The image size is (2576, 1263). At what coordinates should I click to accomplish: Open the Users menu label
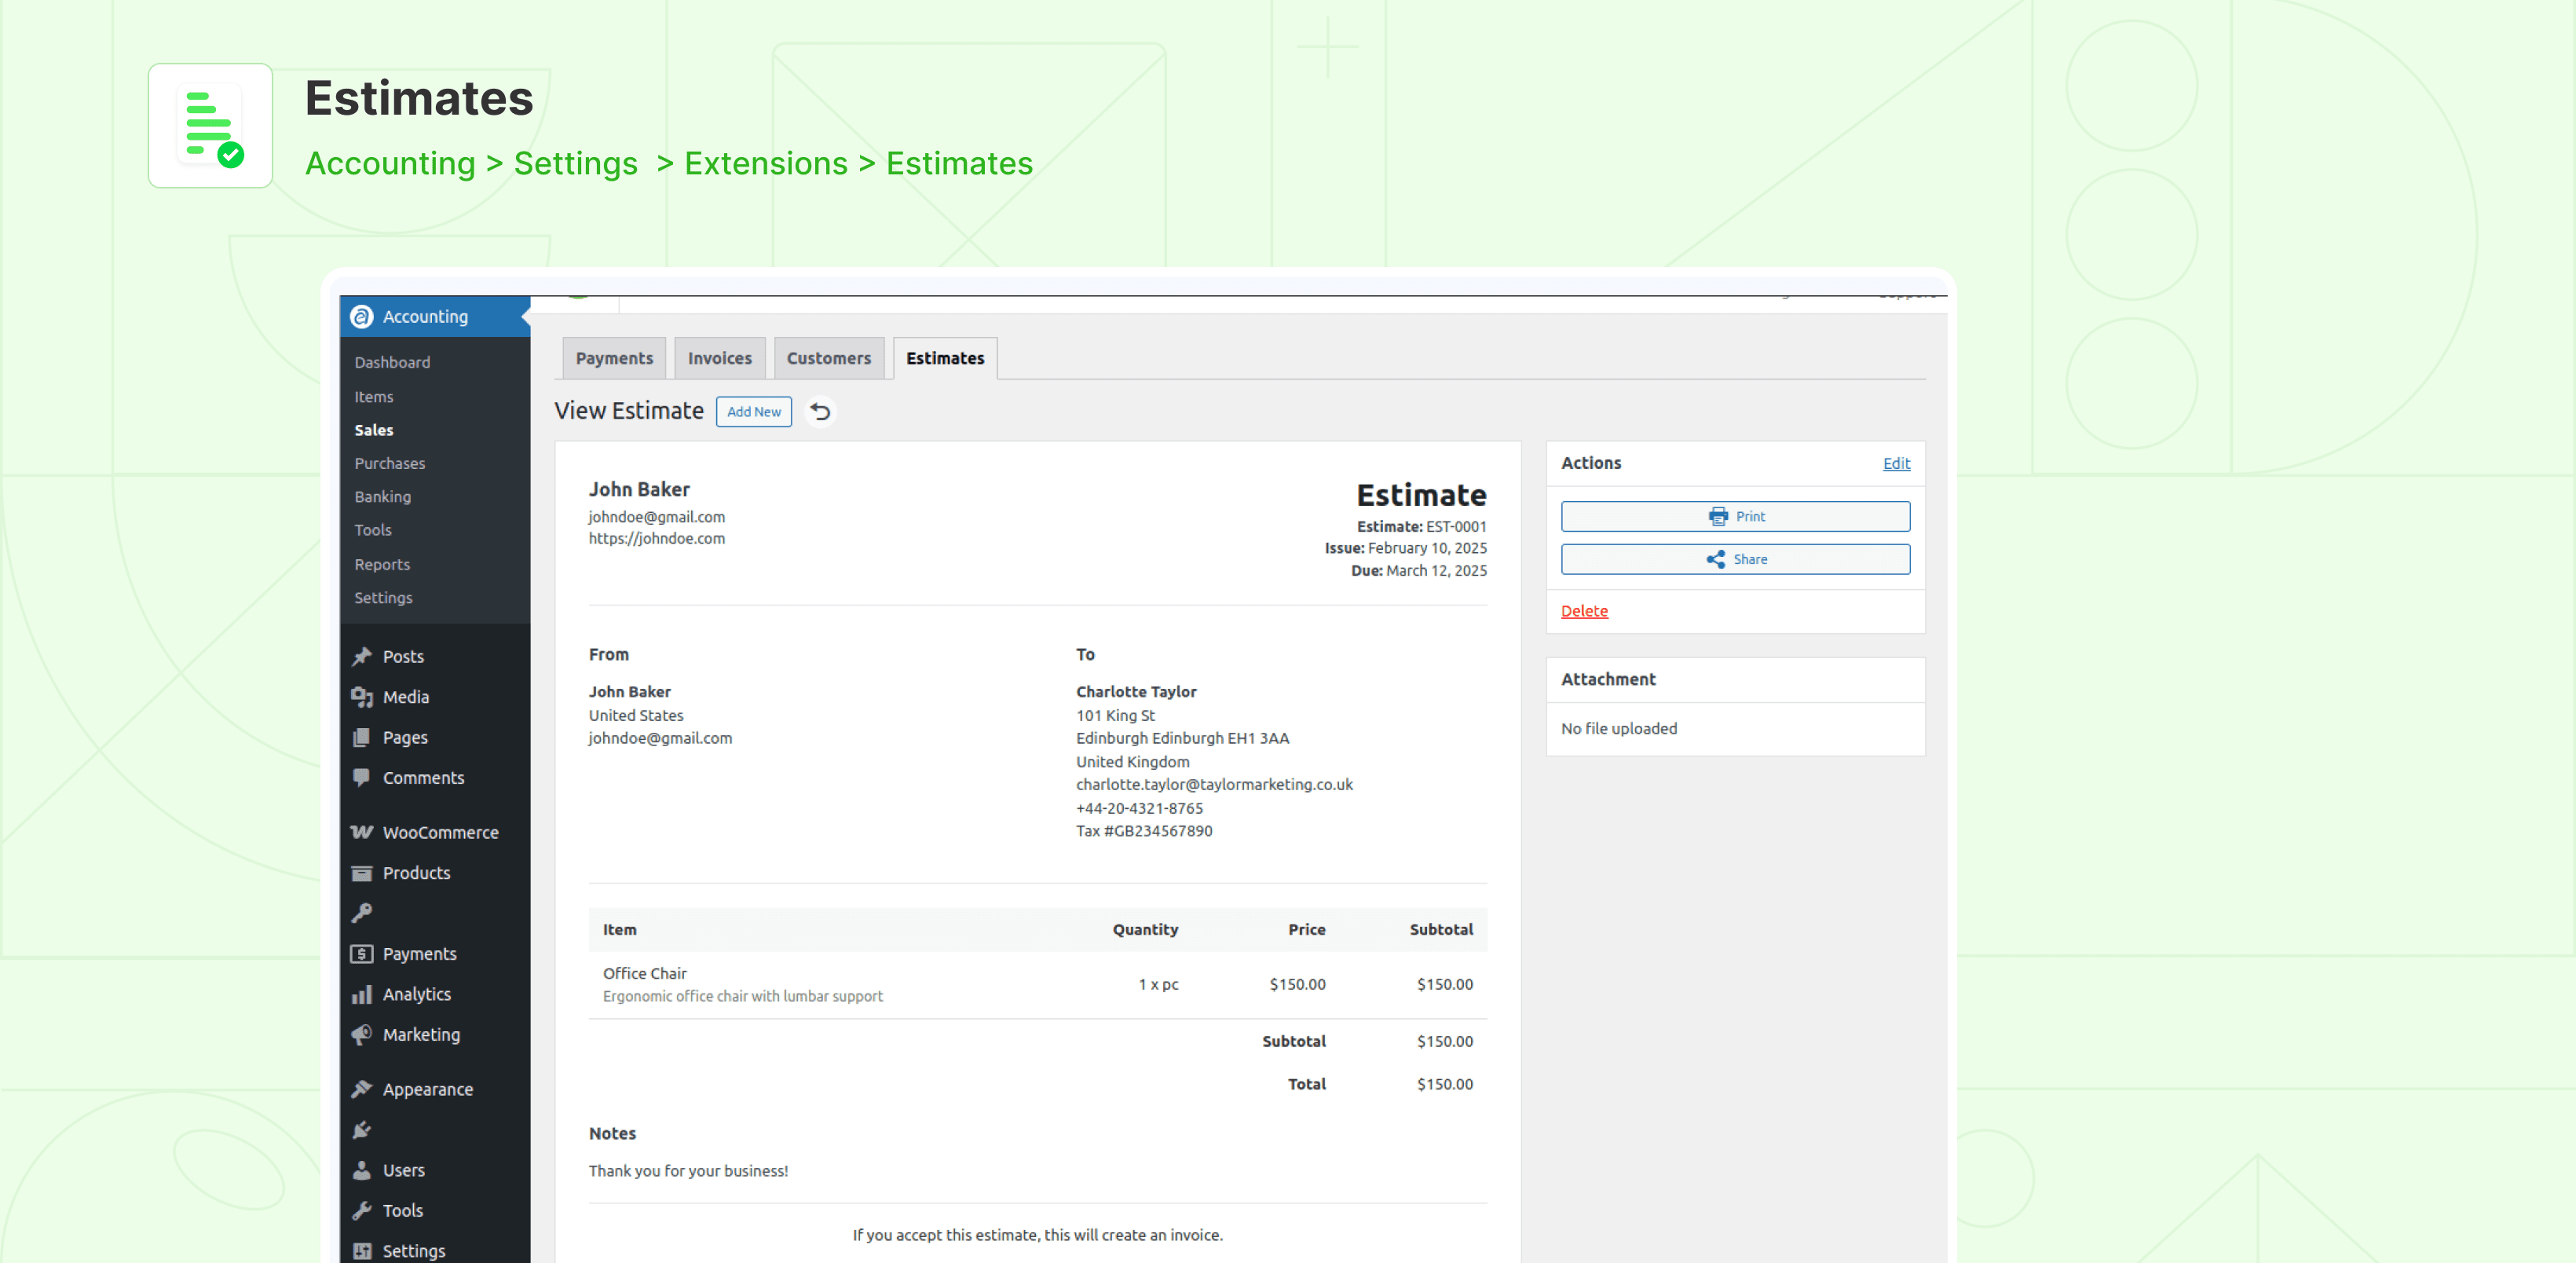(x=403, y=1170)
